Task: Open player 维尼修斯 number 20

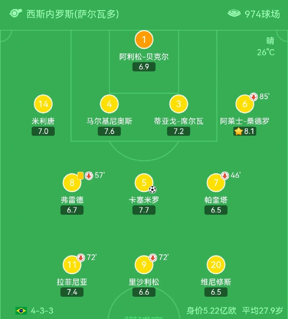Action: click(x=216, y=265)
